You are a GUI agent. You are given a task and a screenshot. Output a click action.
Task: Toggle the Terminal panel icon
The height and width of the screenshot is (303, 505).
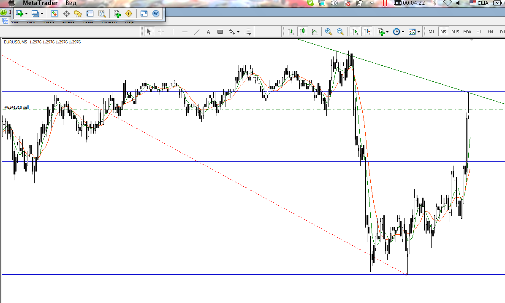pyautogui.click(x=90, y=13)
